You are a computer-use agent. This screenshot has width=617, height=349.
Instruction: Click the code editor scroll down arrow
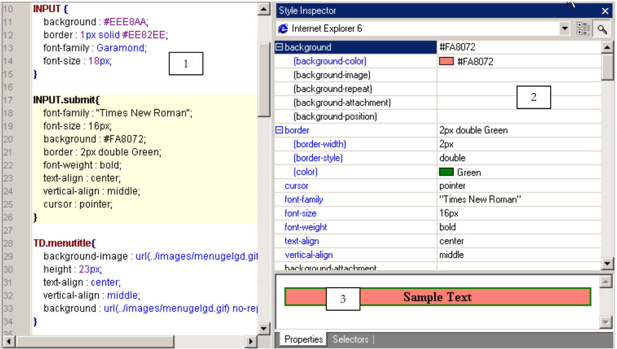tap(264, 328)
